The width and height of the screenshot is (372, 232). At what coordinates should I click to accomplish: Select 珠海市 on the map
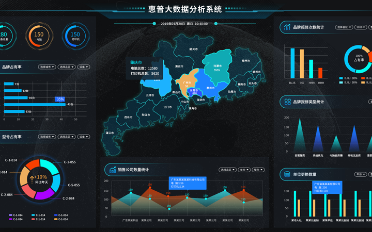click(193, 108)
